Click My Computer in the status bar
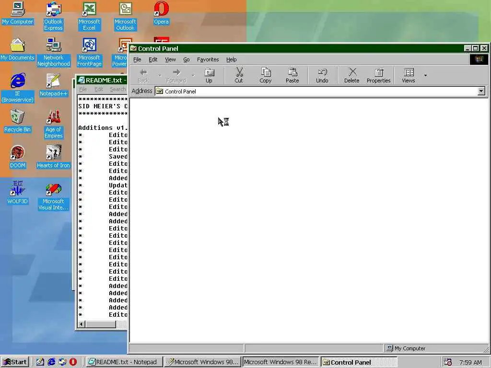Screen dimensions: 491x368 coord(406,348)
